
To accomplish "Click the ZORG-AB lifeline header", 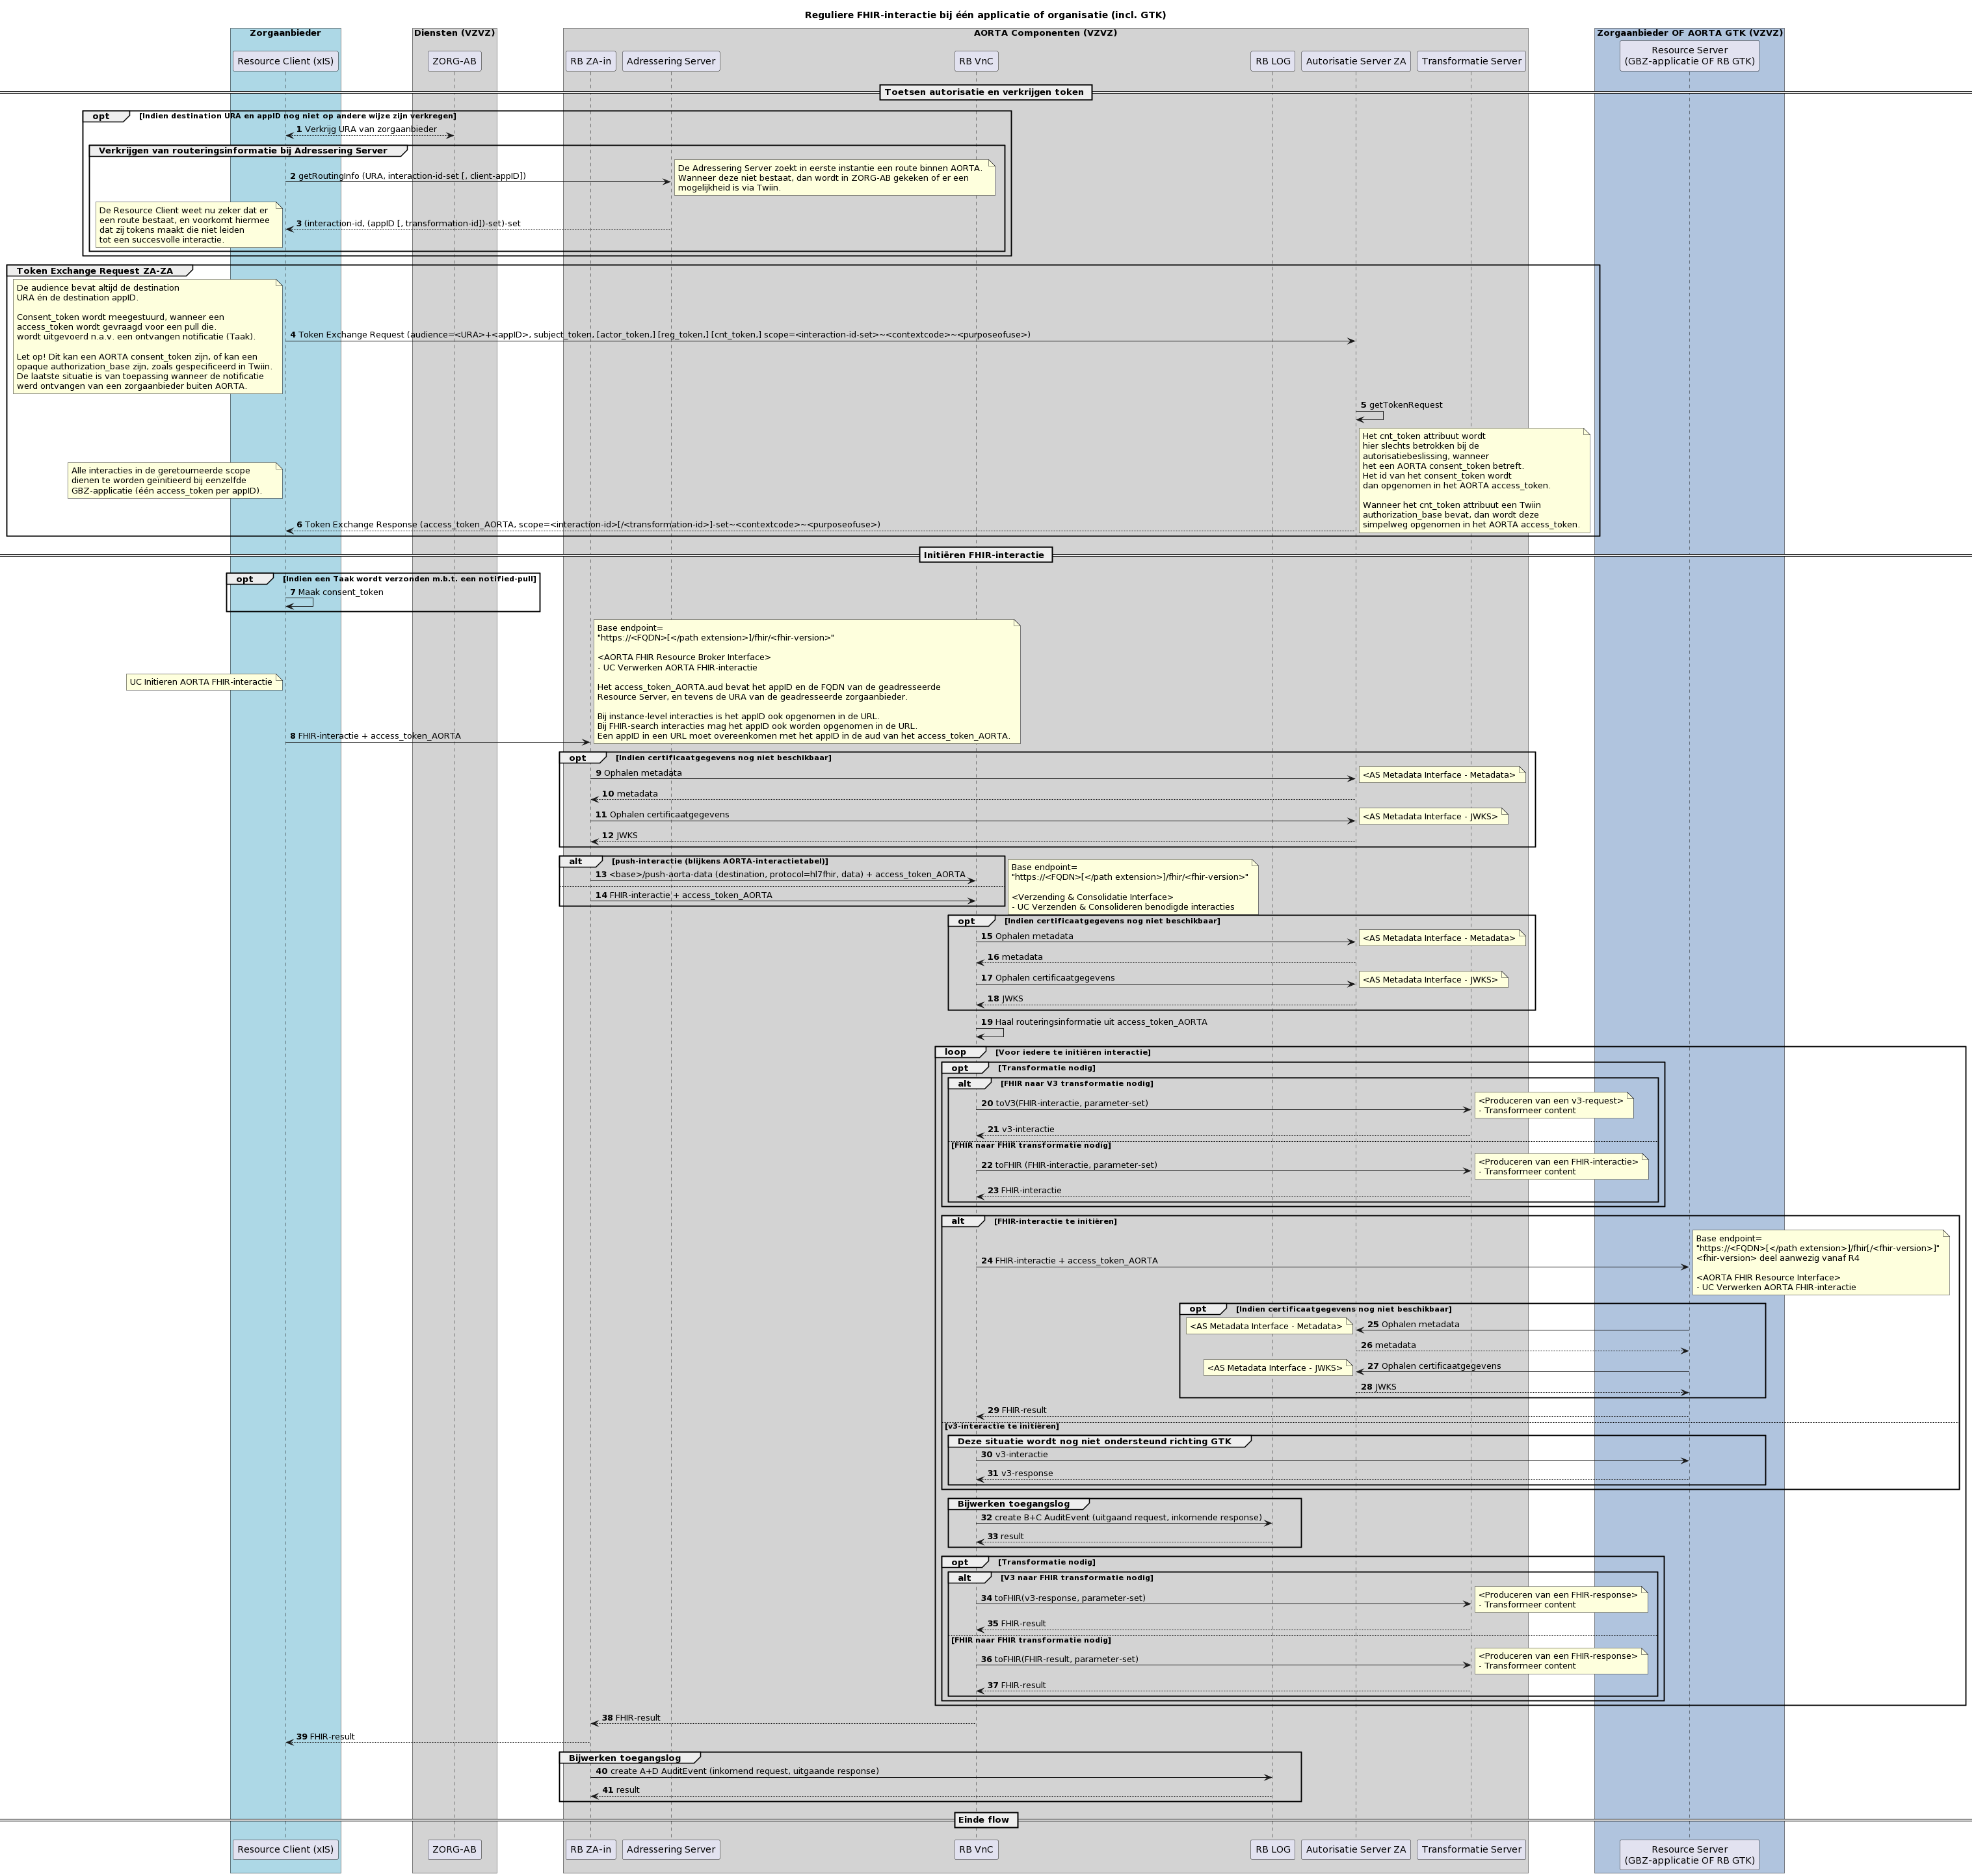I will click(x=455, y=61).
